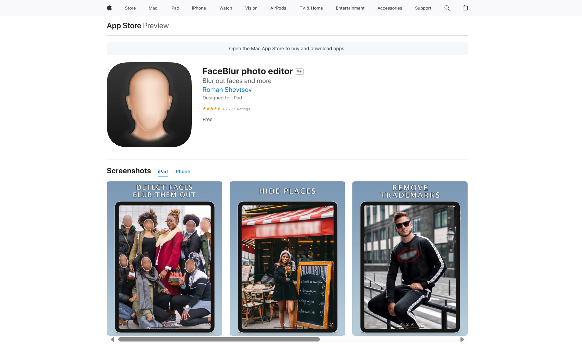582x351 pixels.
Task: Click the Screenshots heading
Action: [129, 171]
